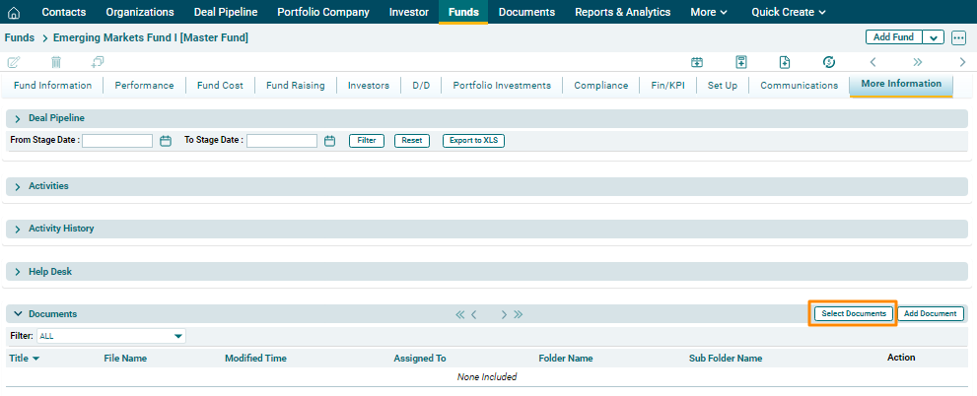Open the To Stage Date calendar picker
The height and width of the screenshot is (396, 977).
(x=330, y=141)
